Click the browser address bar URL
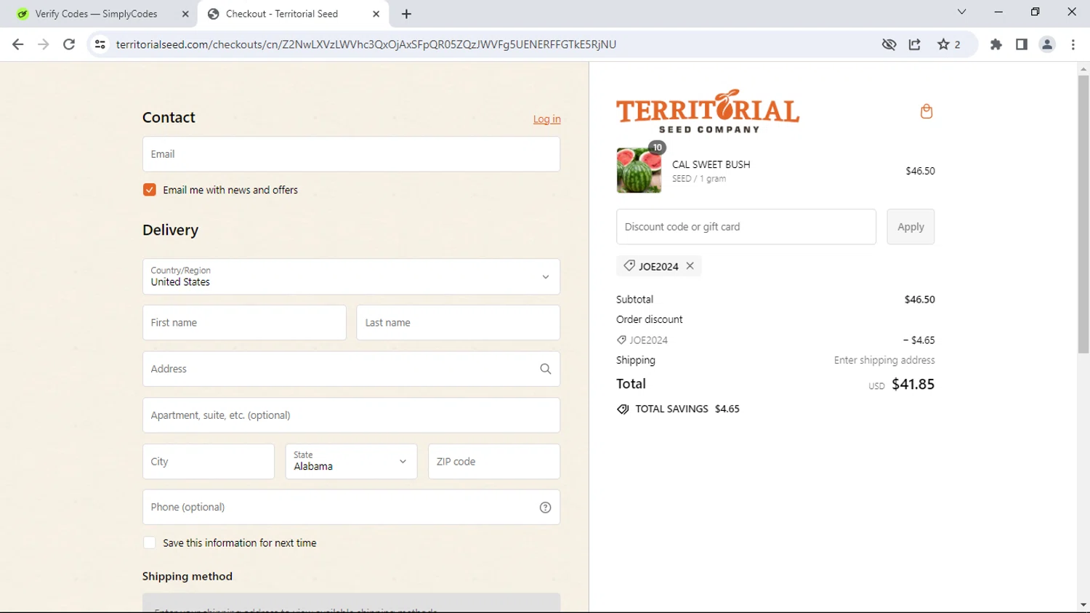 [x=366, y=44]
